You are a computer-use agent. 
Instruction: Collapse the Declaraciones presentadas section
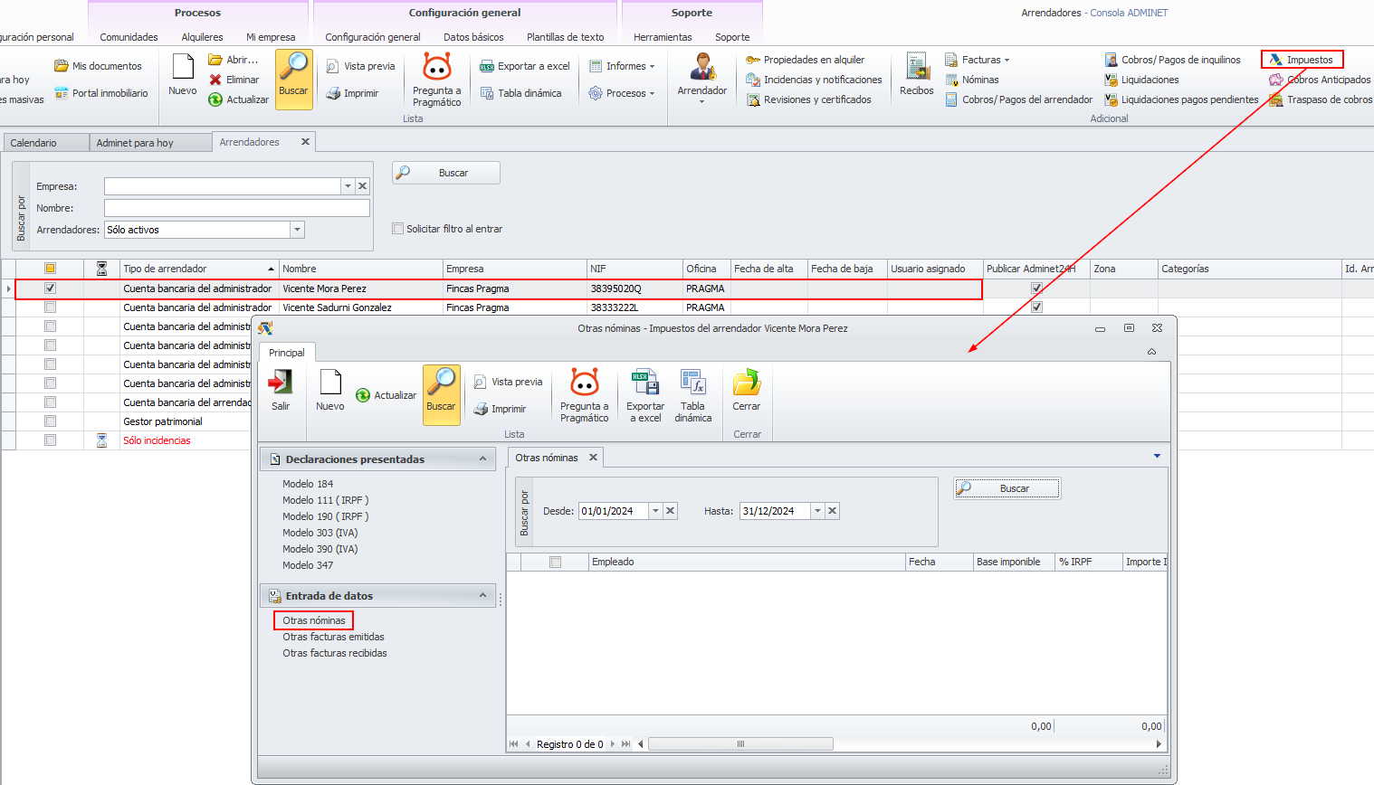[483, 459]
